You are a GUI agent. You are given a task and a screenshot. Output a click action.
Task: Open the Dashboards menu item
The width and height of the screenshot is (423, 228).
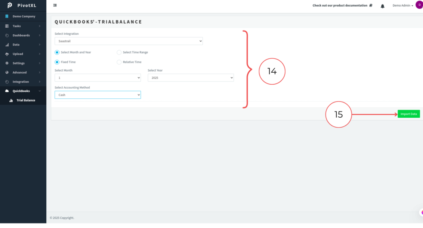tap(23, 36)
